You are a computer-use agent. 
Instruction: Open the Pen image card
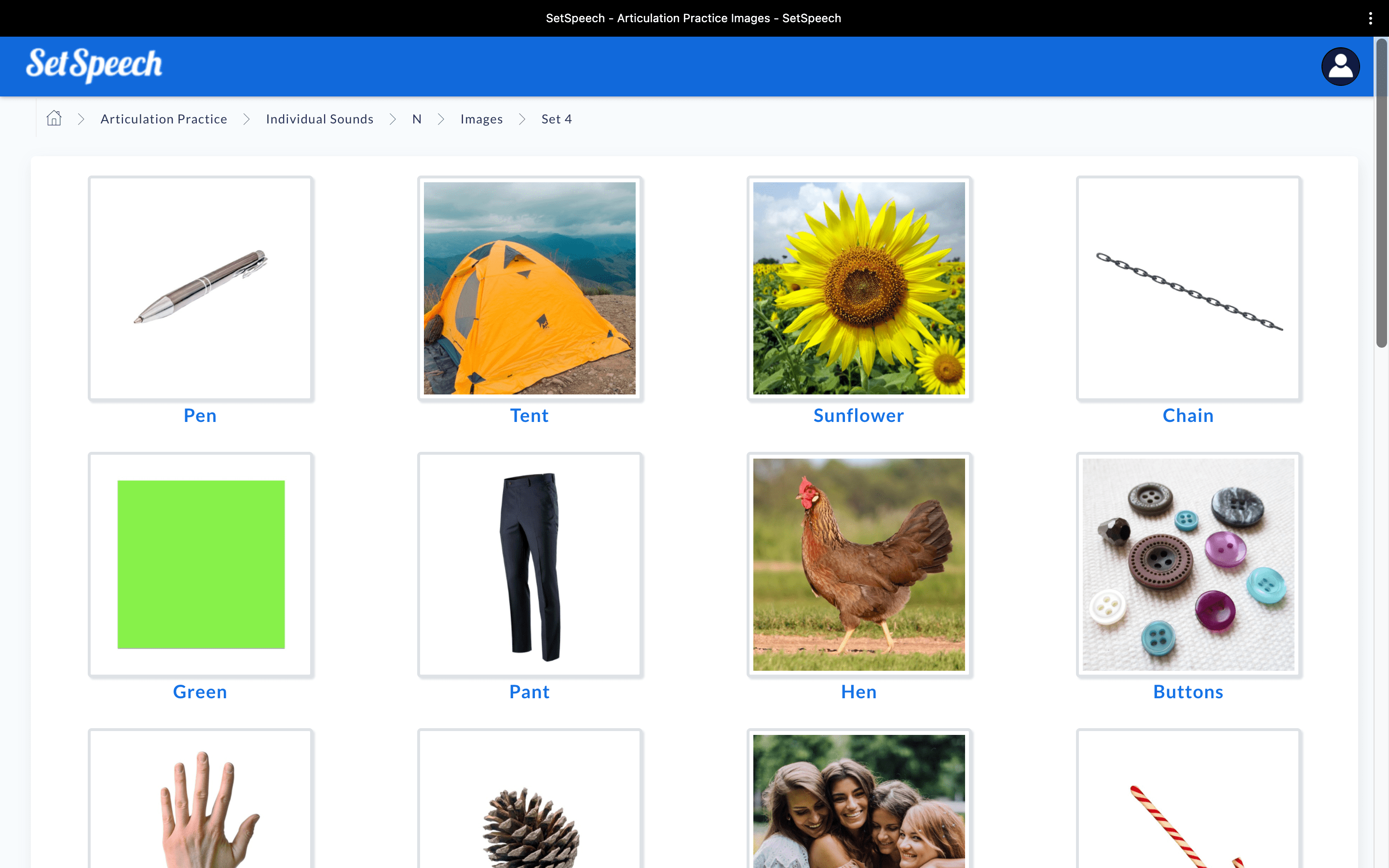(x=200, y=288)
